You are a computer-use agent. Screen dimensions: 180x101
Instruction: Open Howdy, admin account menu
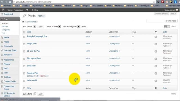tap(171, 10)
